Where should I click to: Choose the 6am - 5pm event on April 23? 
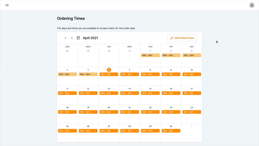171,112
